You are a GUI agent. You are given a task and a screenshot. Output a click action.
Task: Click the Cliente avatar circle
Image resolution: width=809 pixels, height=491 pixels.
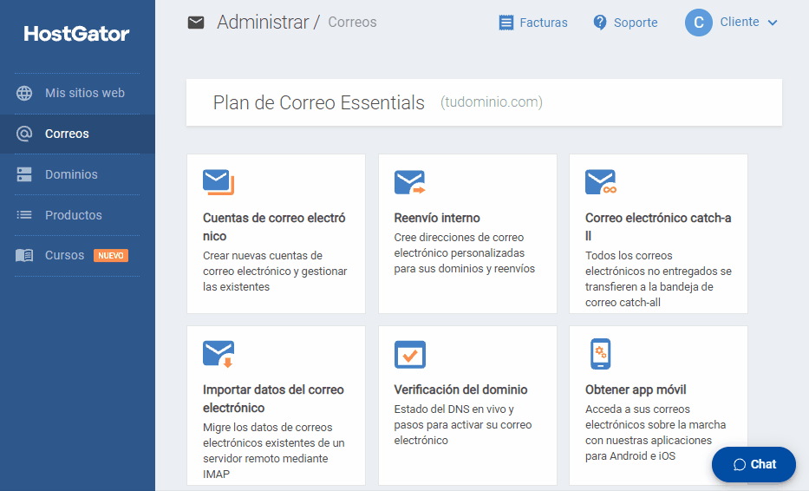click(x=699, y=23)
